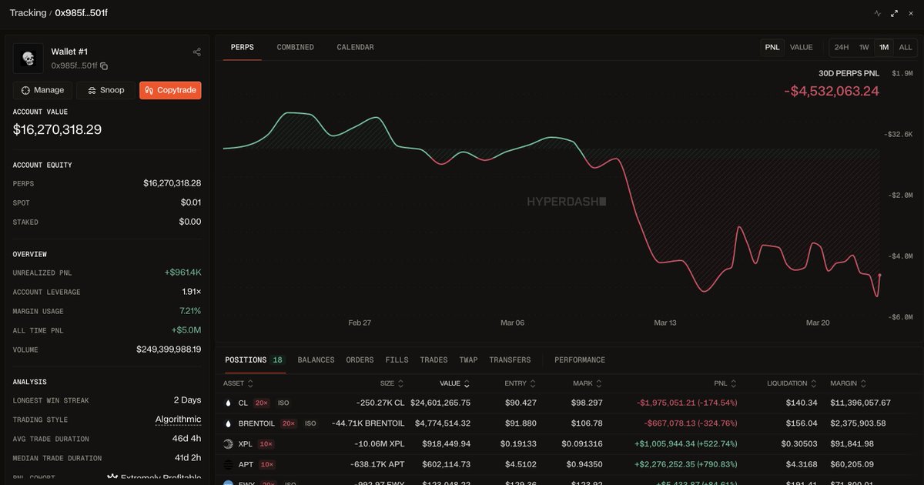Click the activity pulse icon in the header
The width and height of the screenshot is (924, 485).
878,14
